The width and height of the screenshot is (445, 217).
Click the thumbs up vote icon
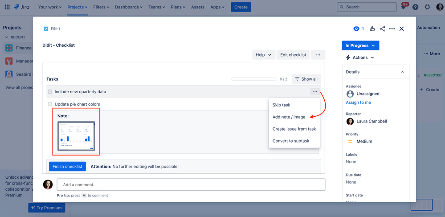372,29
